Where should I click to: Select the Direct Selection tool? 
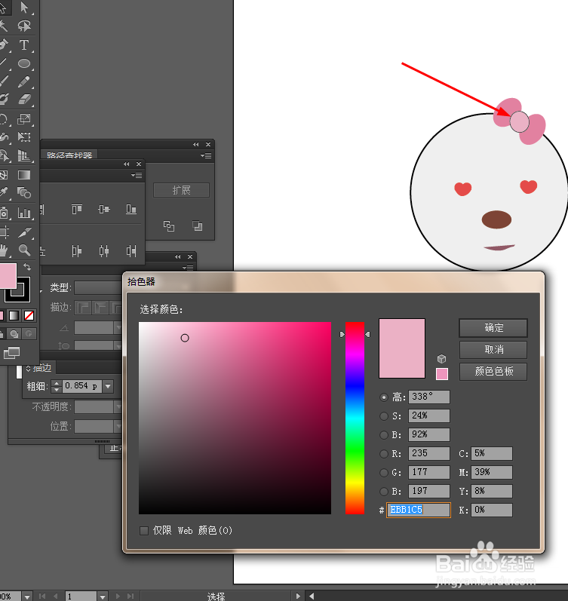point(24,8)
